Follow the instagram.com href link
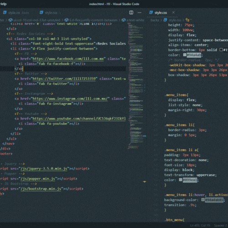This screenshot has width=228, height=228. (x=70, y=98)
